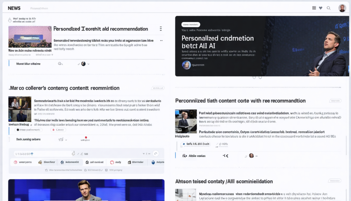351x201 pixels.
Task: Select the blue-dot pill tag in right section
Action: coord(195,144)
